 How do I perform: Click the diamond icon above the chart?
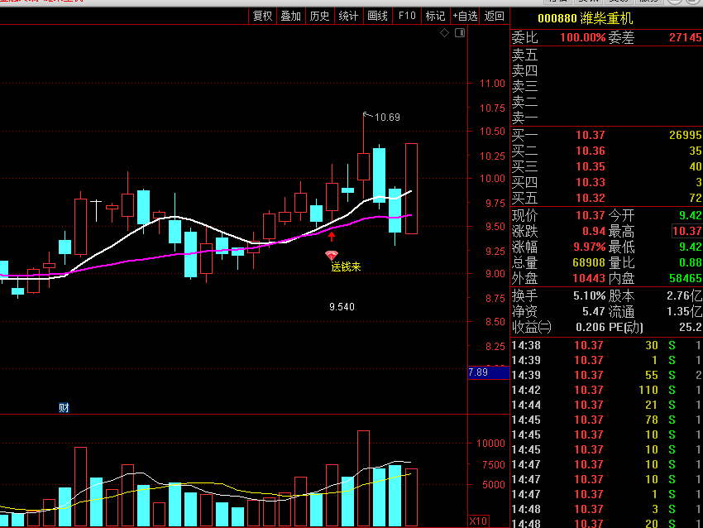pos(444,33)
